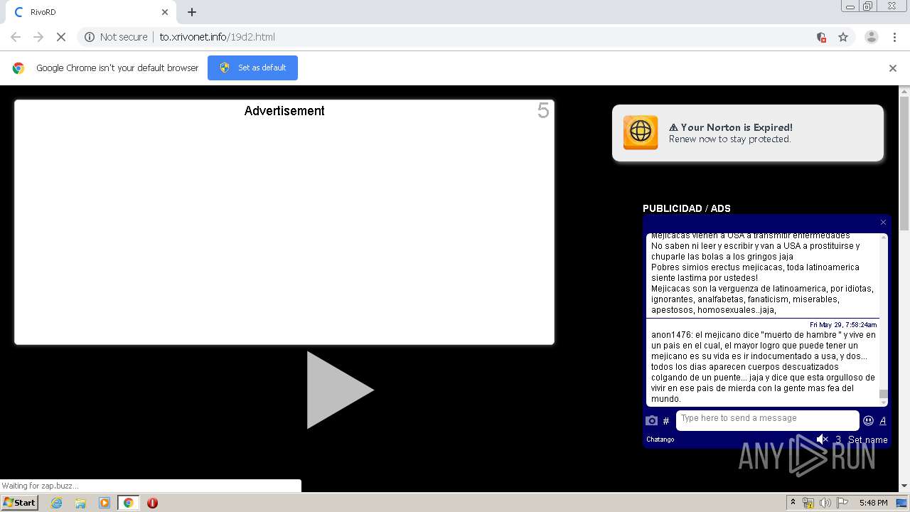Dismiss the default browser infobar

click(x=893, y=68)
